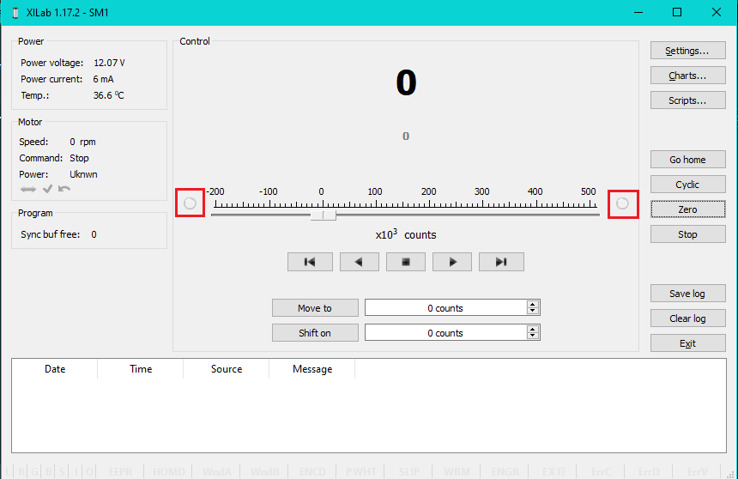Click the position slider handle
Screen dimensions: 738x479
pos(324,215)
